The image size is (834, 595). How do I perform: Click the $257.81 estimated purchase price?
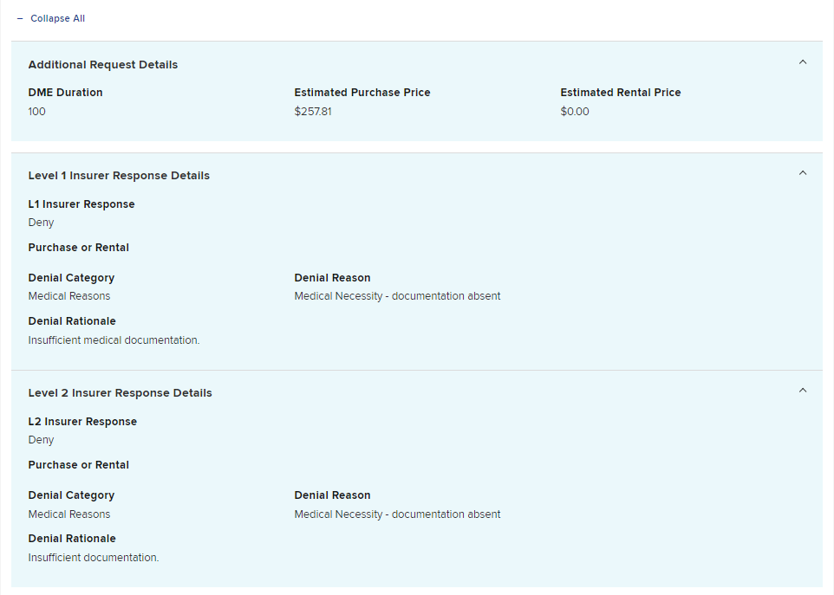pyautogui.click(x=313, y=112)
